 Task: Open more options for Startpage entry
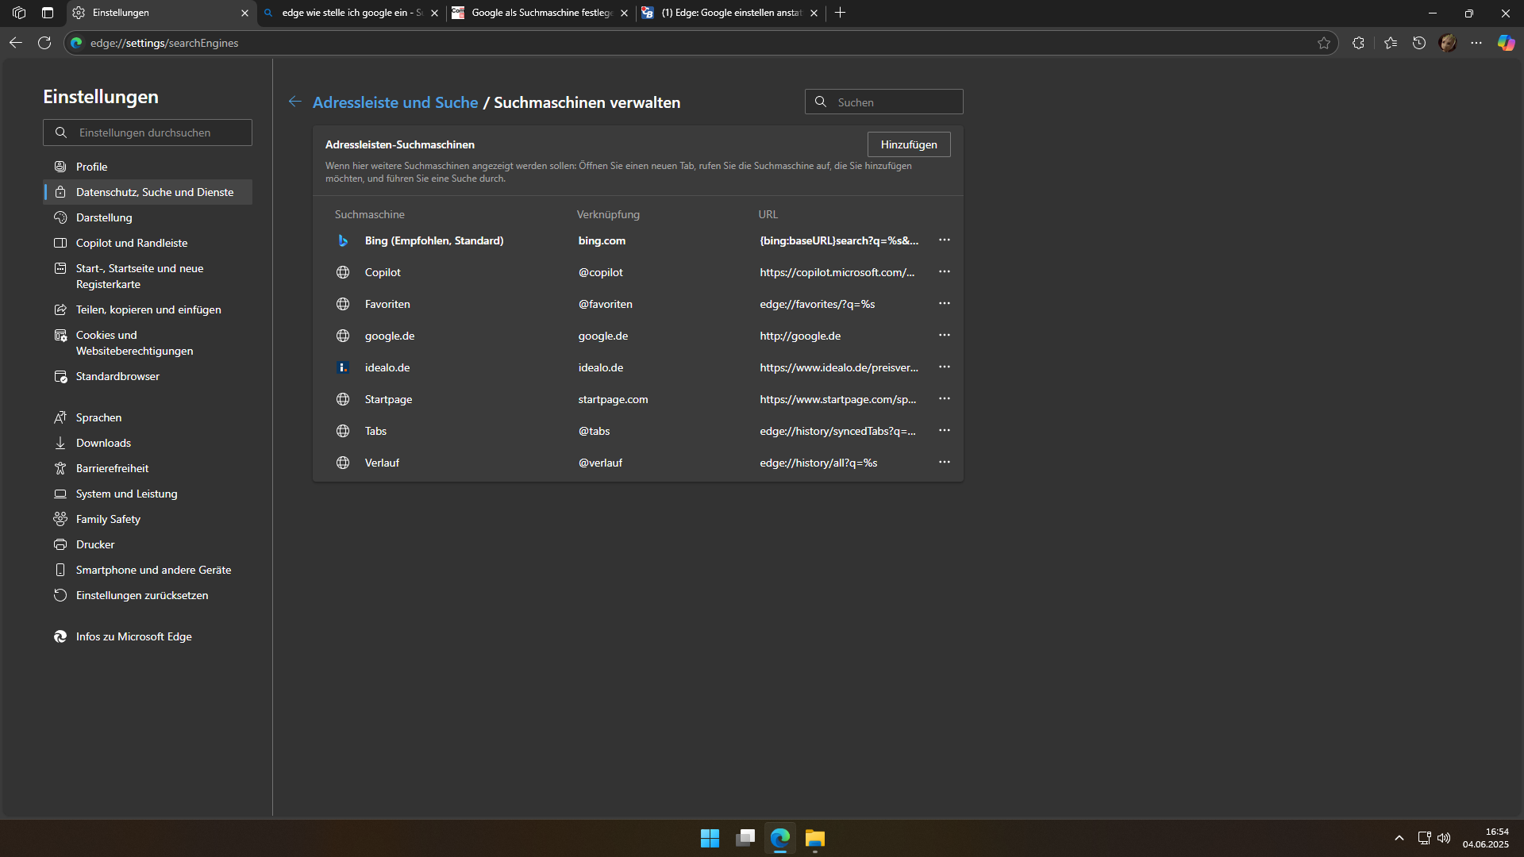(x=944, y=398)
